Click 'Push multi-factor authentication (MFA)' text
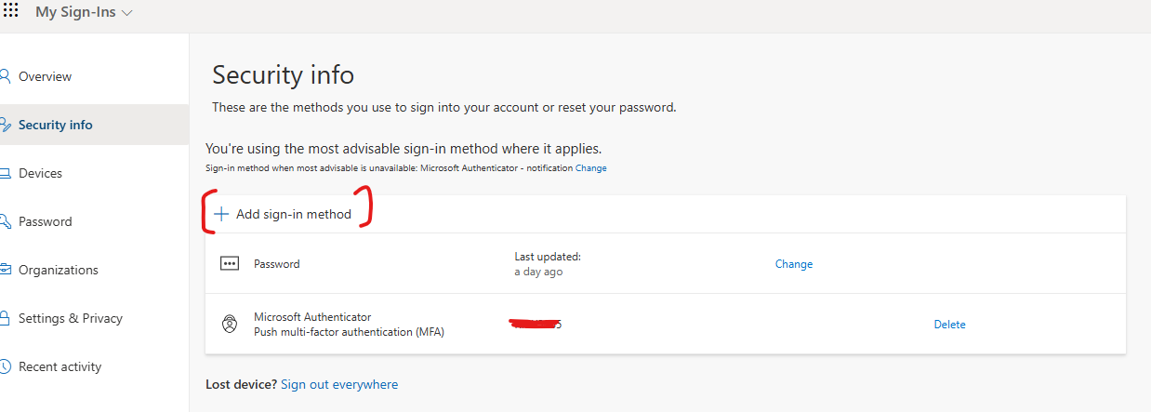This screenshot has height=412, width=1151. pos(349,332)
